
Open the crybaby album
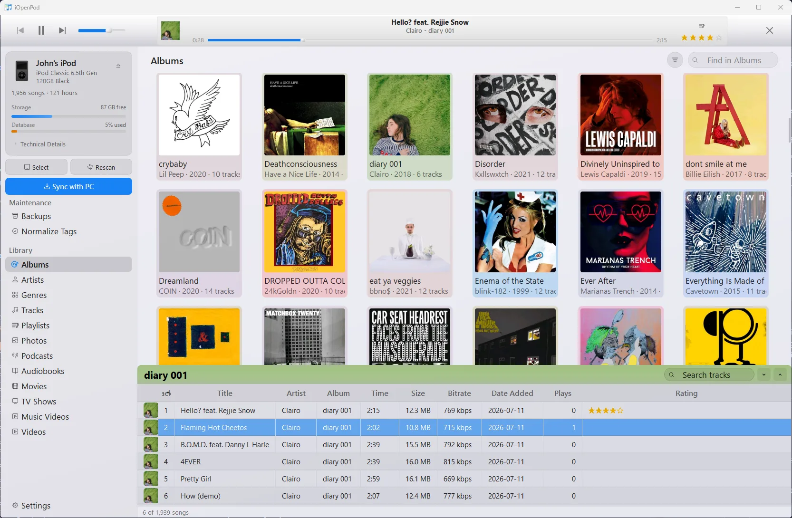pos(199,127)
